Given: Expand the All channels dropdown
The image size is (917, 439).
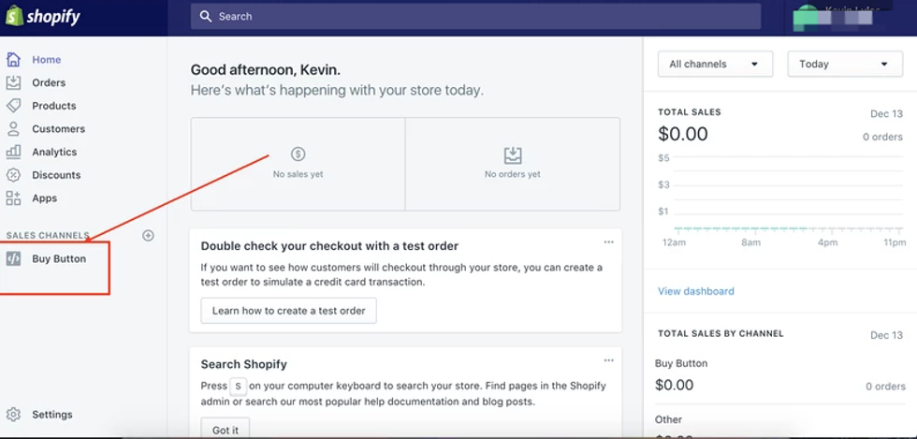Looking at the screenshot, I should (x=715, y=65).
